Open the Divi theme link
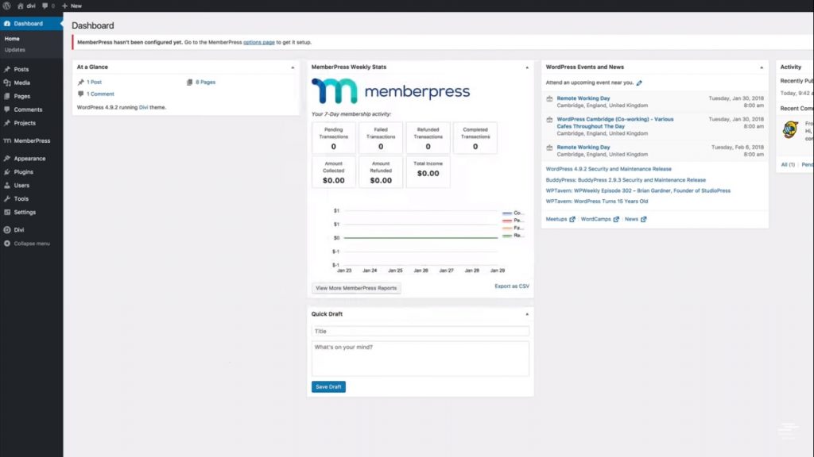The width and height of the screenshot is (814, 457). pyautogui.click(x=143, y=107)
